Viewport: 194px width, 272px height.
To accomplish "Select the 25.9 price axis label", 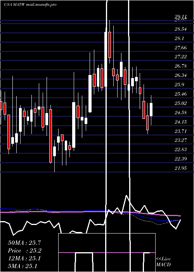I will tap(179, 85).
